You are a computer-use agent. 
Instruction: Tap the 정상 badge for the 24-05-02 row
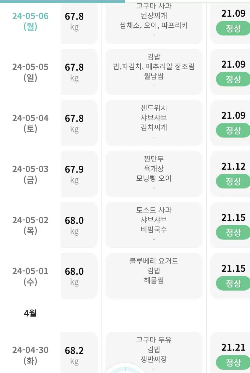(x=233, y=232)
